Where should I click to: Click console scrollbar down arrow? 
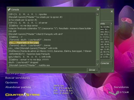point(97,65)
